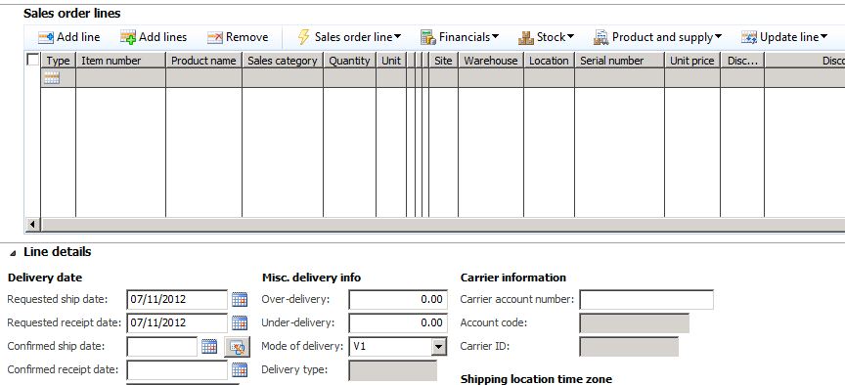The image size is (845, 385).
Task: Click the Requested ship date field
Action: (177, 299)
